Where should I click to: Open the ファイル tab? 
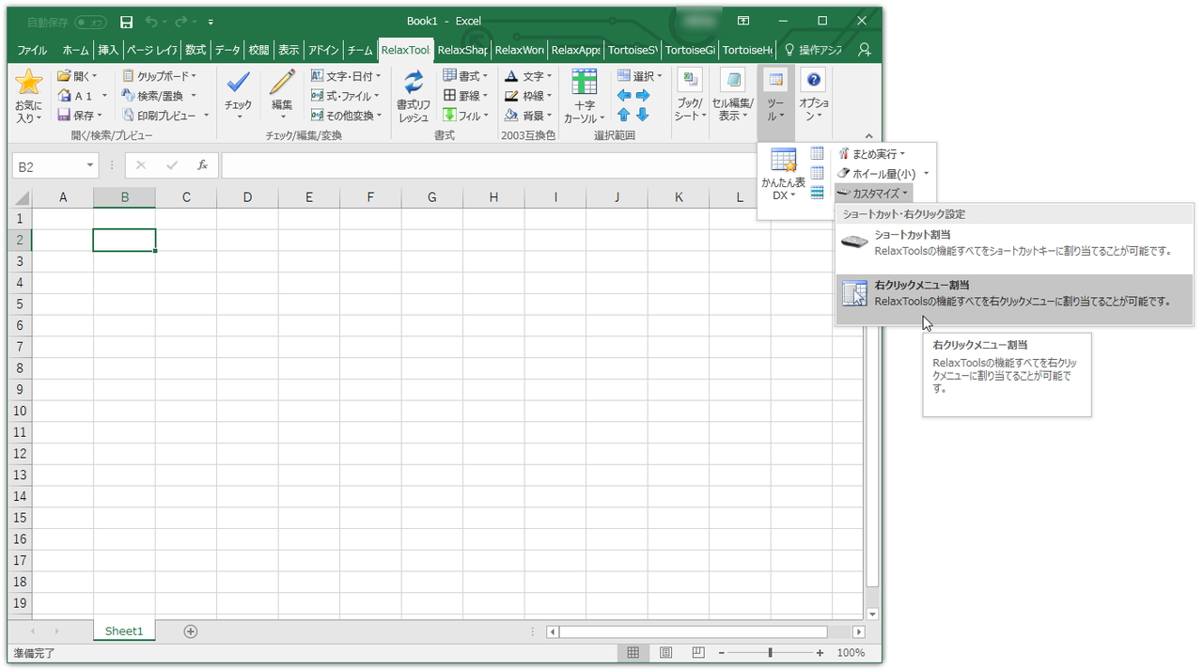(x=32, y=50)
